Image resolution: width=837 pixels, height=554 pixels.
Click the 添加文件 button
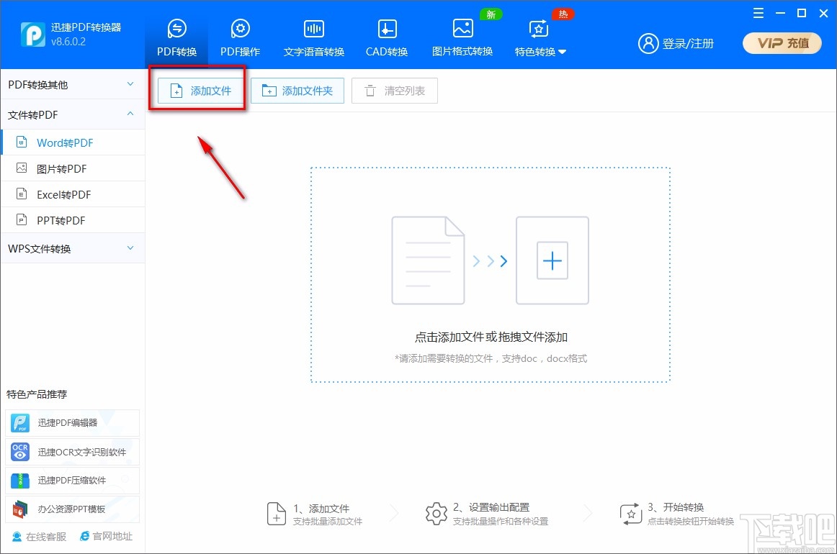[x=197, y=90]
